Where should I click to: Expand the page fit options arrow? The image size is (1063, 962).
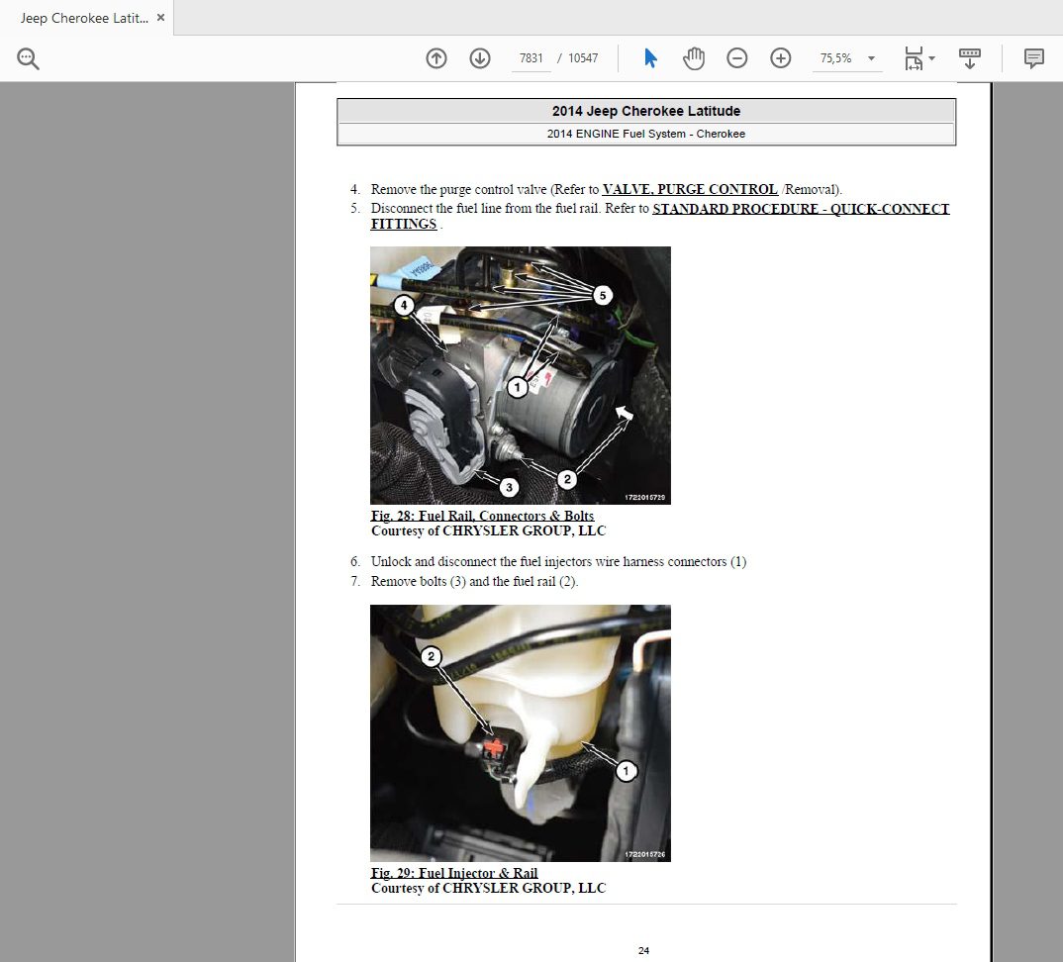(932, 58)
